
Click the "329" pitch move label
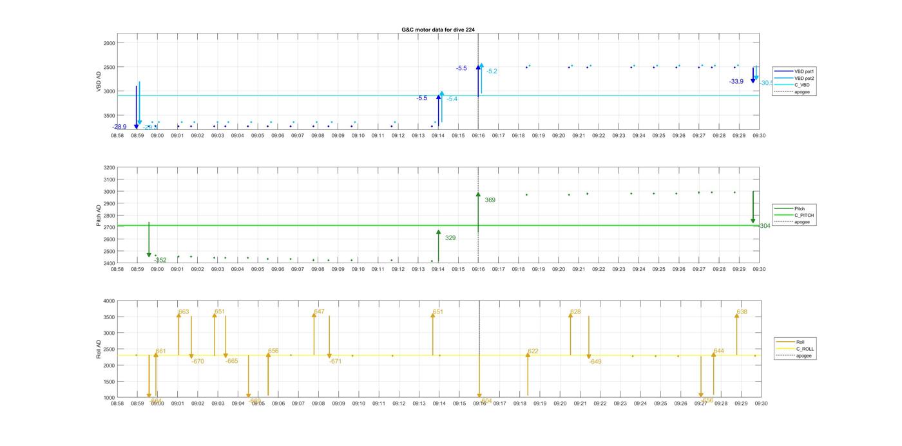coord(450,238)
